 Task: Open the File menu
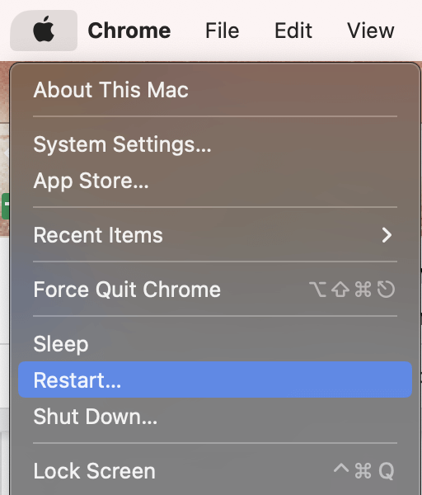pyautogui.click(x=223, y=31)
